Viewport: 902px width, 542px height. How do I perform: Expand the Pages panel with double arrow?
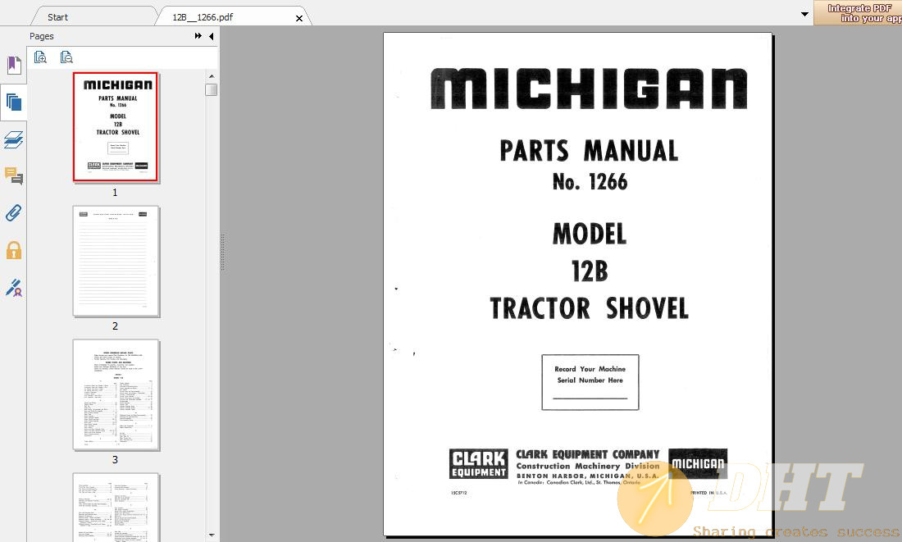point(198,36)
